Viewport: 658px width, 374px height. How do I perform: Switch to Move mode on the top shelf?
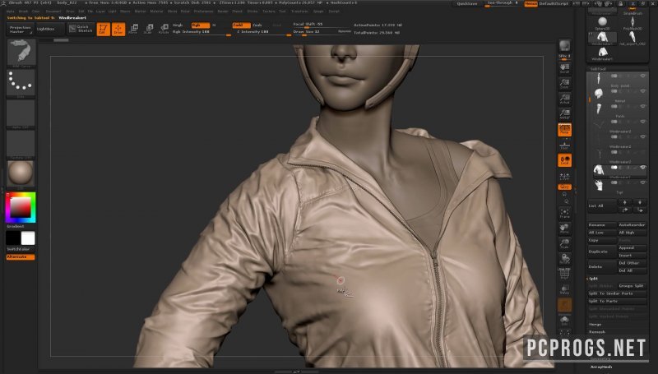(133, 29)
